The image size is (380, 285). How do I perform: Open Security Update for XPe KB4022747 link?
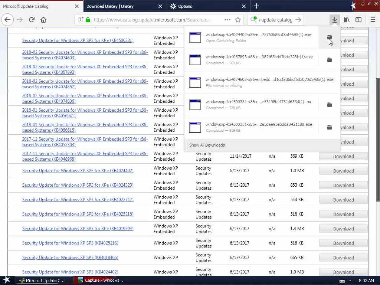coord(78,200)
